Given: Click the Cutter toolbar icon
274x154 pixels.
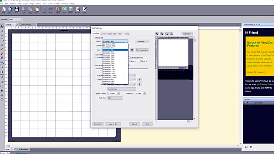Looking at the screenshot, I should (84, 10).
